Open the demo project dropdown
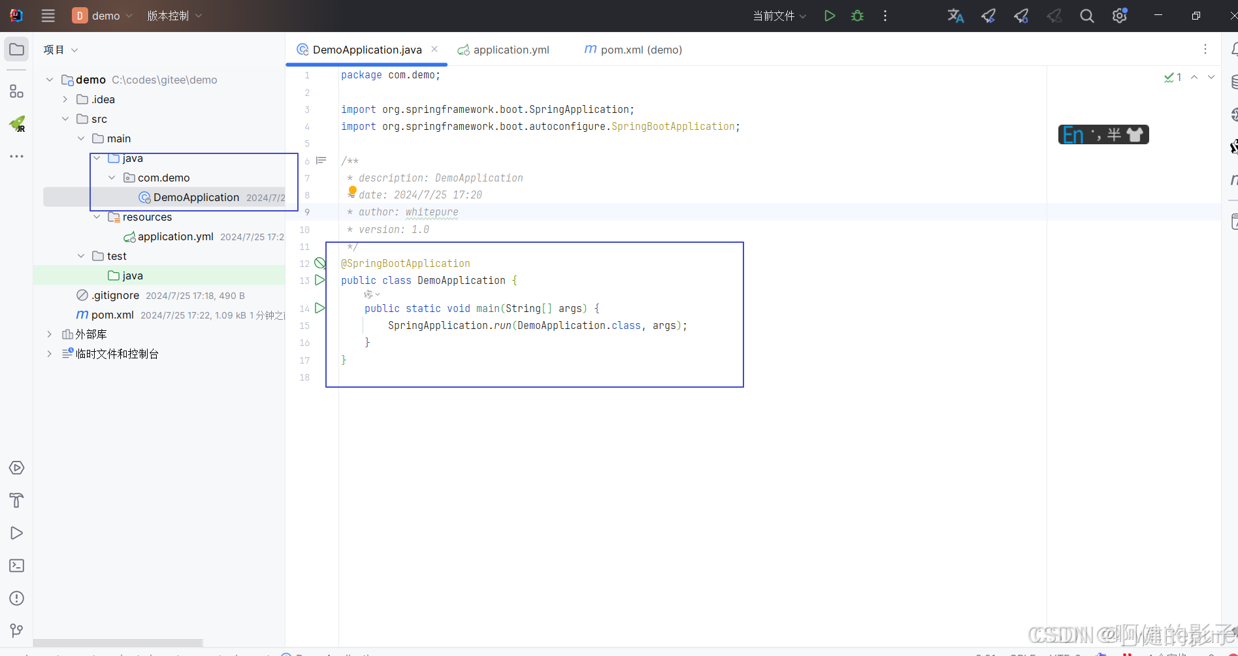Viewport: 1238px width, 656px height. pos(103,16)
